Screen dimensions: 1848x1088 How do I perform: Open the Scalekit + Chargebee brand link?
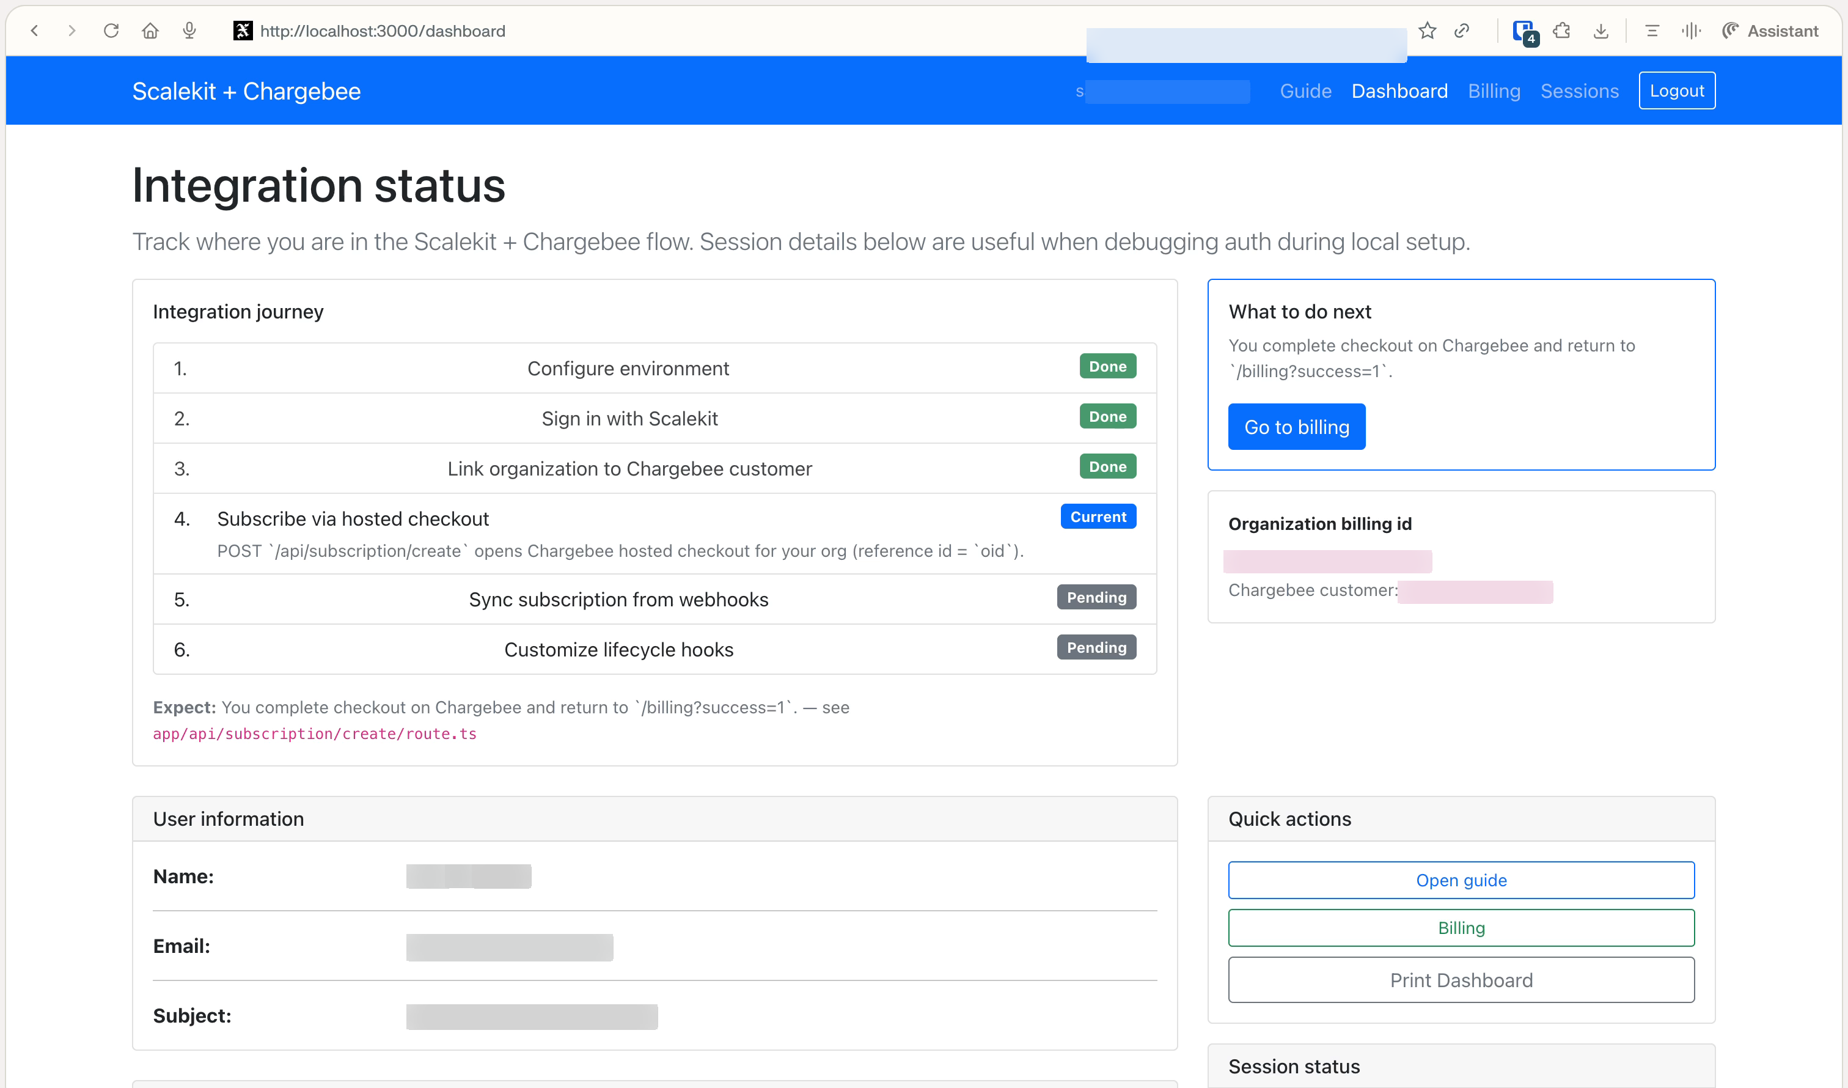(x=246, y=91)
